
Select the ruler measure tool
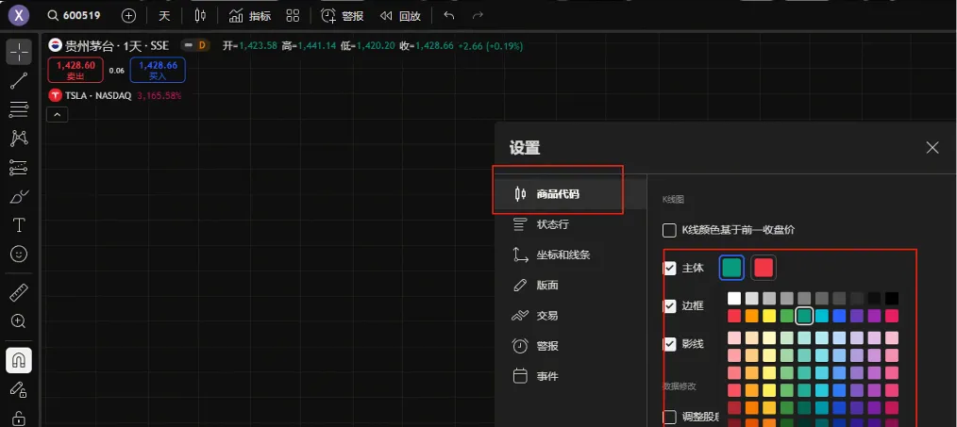coord(19,292)
